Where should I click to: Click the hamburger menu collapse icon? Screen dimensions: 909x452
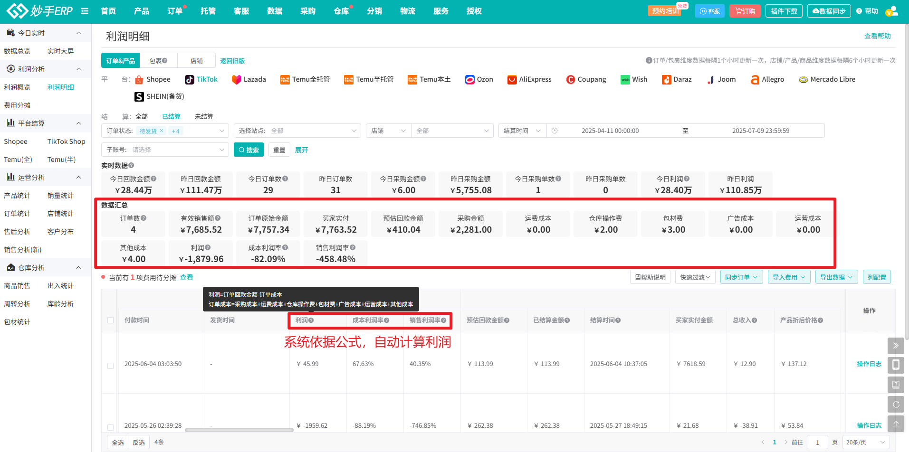coord(85,11)
